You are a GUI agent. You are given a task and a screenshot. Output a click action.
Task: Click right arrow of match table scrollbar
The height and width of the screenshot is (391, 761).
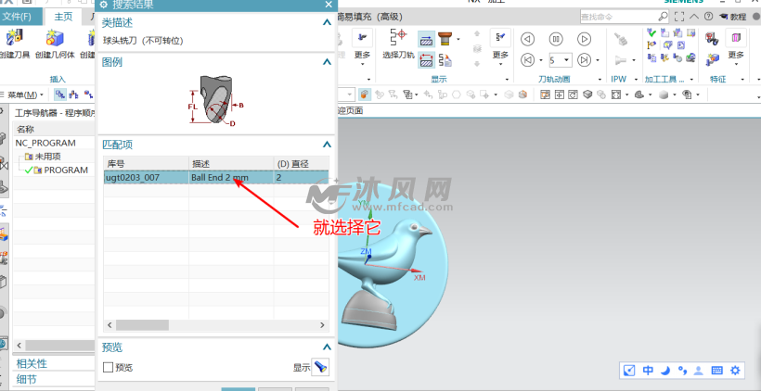tap(322, 325)
